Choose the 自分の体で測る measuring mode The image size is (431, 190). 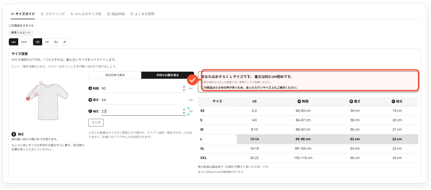click(x=115, y=75)
